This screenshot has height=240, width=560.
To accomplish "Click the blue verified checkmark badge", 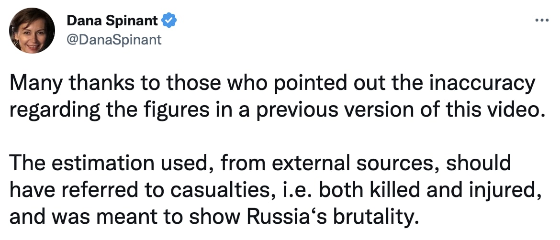I will [x=170, y=21].
